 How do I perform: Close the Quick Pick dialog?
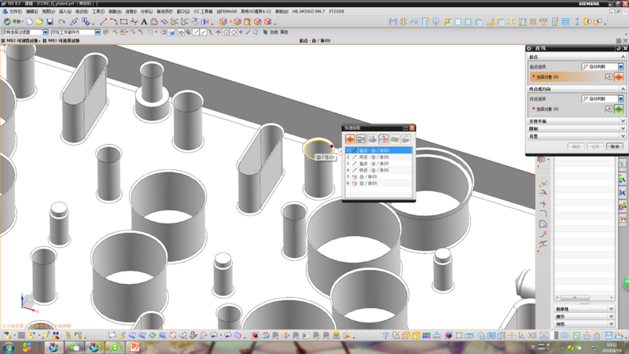[412, 128]
